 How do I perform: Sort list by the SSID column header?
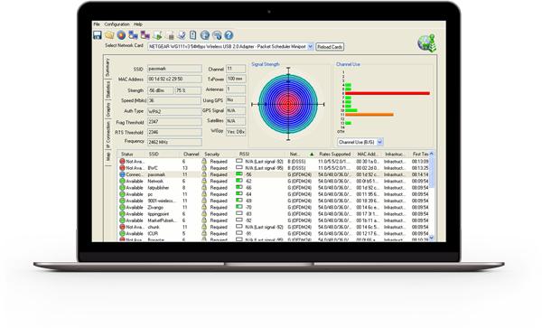pyautogui.click(x=154, y=155)
